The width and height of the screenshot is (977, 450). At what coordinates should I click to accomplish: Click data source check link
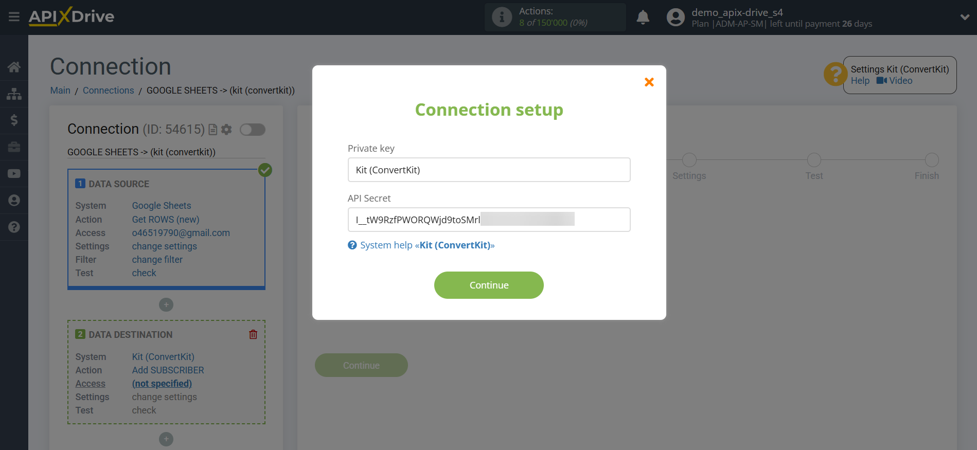144,273
